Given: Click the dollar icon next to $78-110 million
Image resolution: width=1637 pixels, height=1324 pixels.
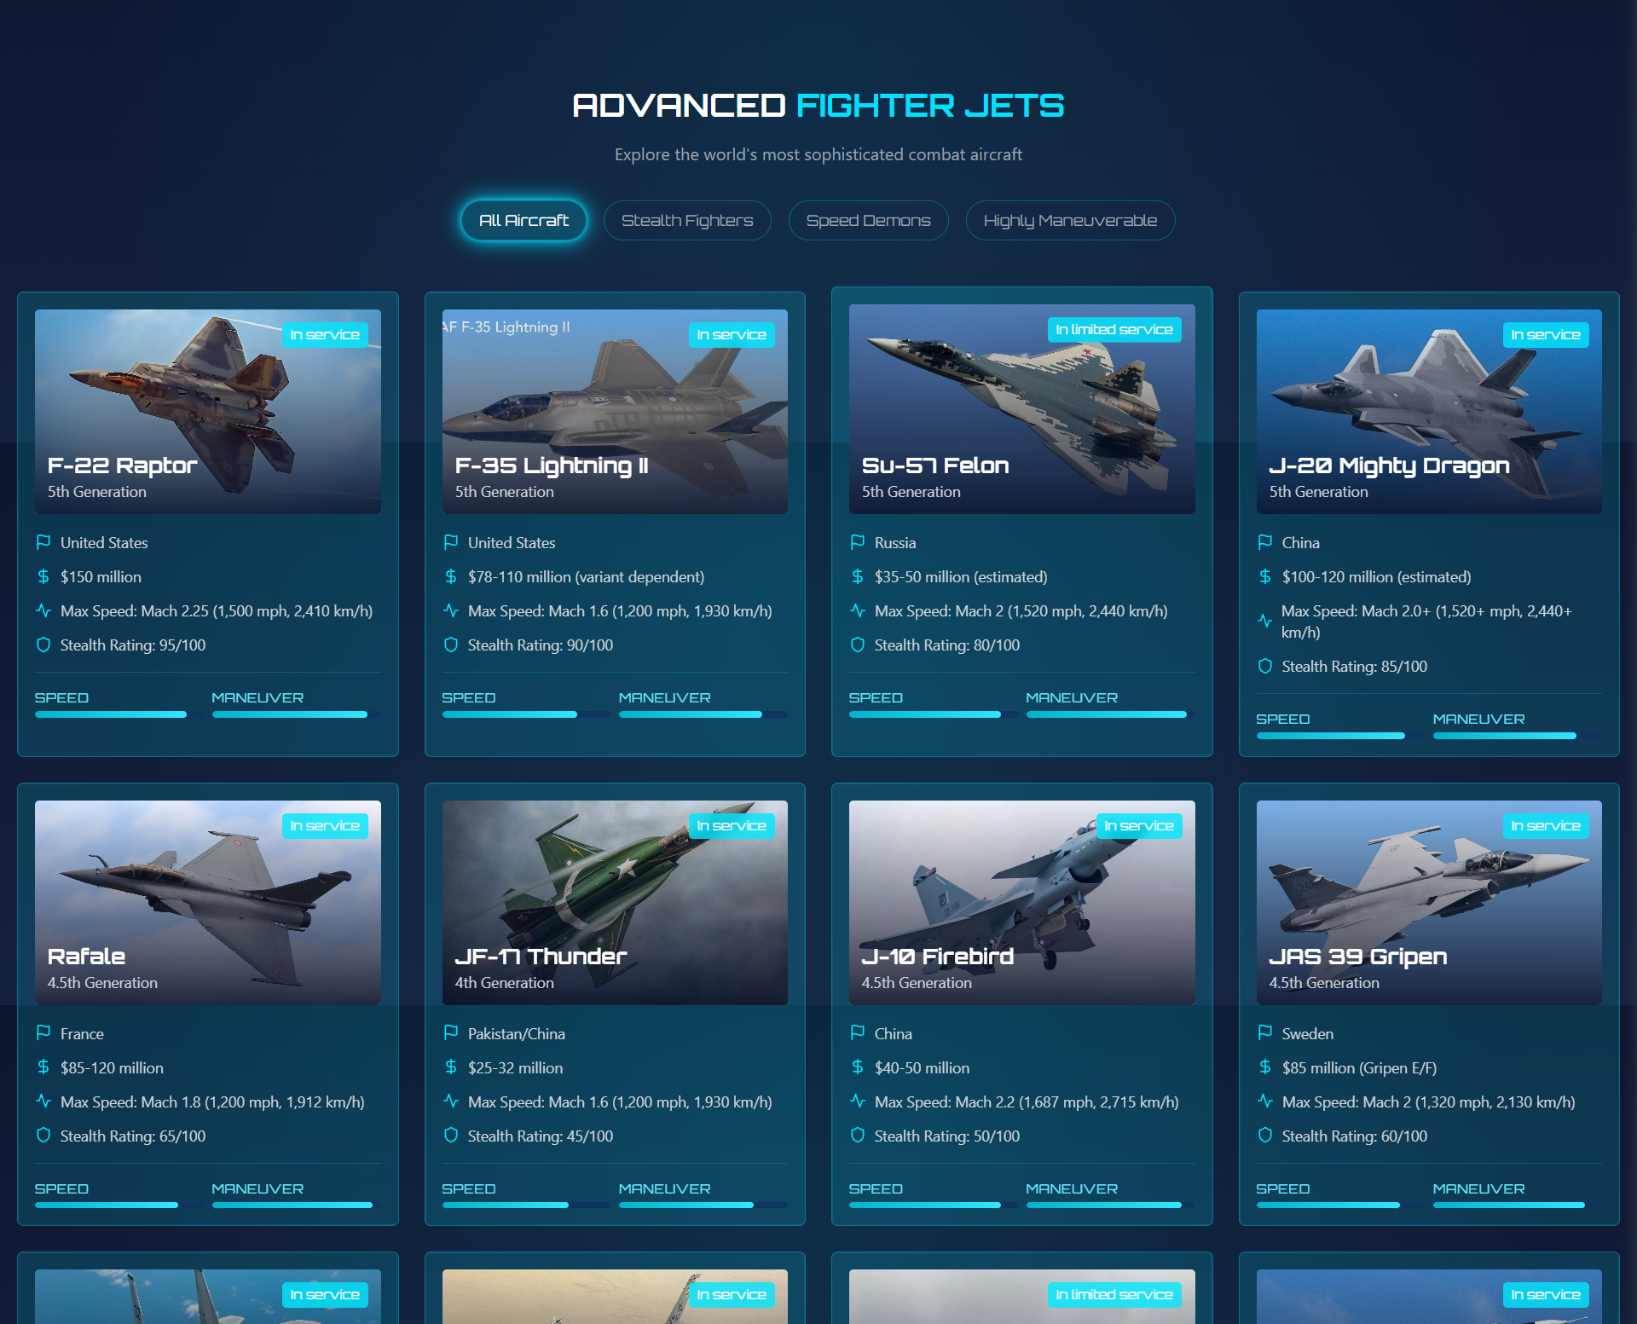Looking at the screenshot, I should click(451, 576).
